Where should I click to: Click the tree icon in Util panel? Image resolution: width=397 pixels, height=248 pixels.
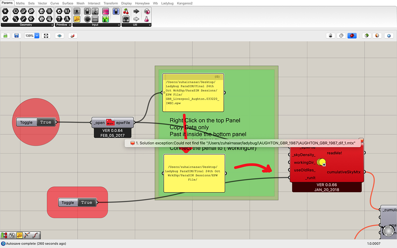click(126, 19)
